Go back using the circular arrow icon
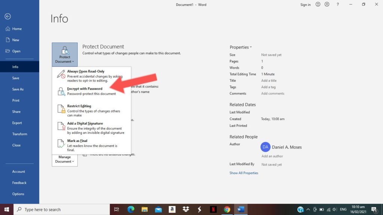 coord(7,16)
